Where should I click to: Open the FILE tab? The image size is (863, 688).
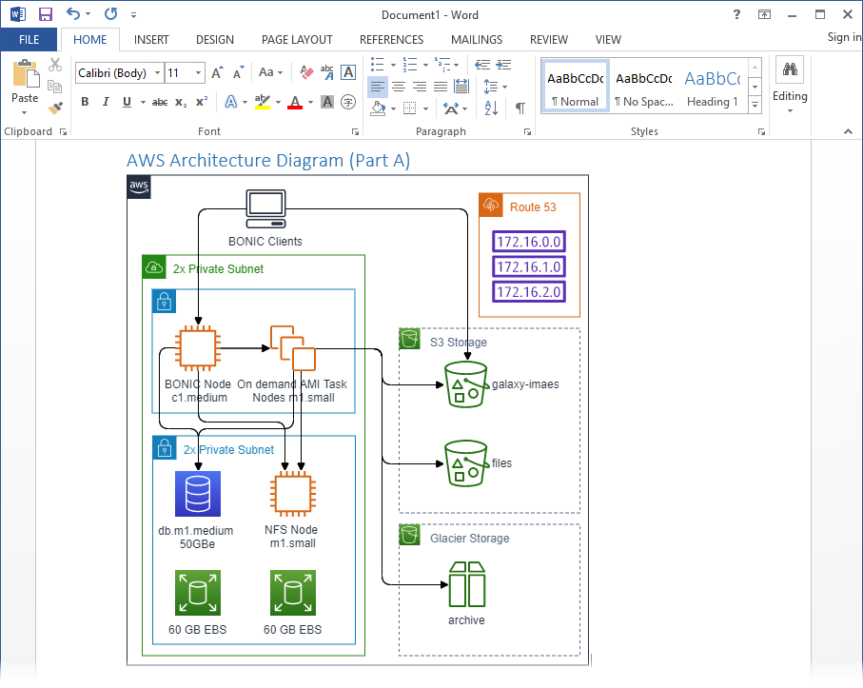pyautogui.click(x=29, y=40)
